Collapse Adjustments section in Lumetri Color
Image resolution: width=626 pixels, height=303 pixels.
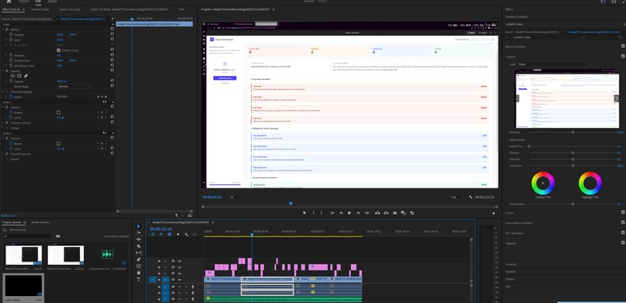point(507,139)
